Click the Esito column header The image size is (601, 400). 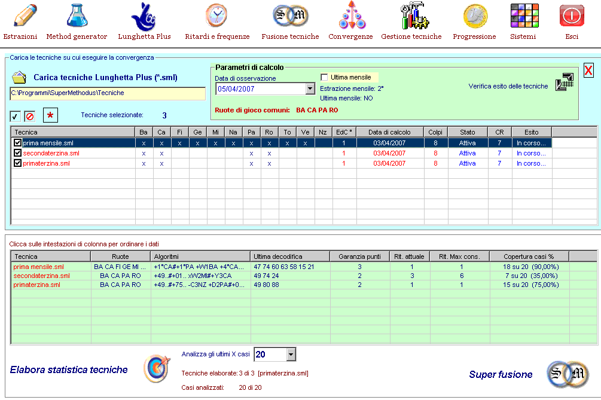pos(532,132)
